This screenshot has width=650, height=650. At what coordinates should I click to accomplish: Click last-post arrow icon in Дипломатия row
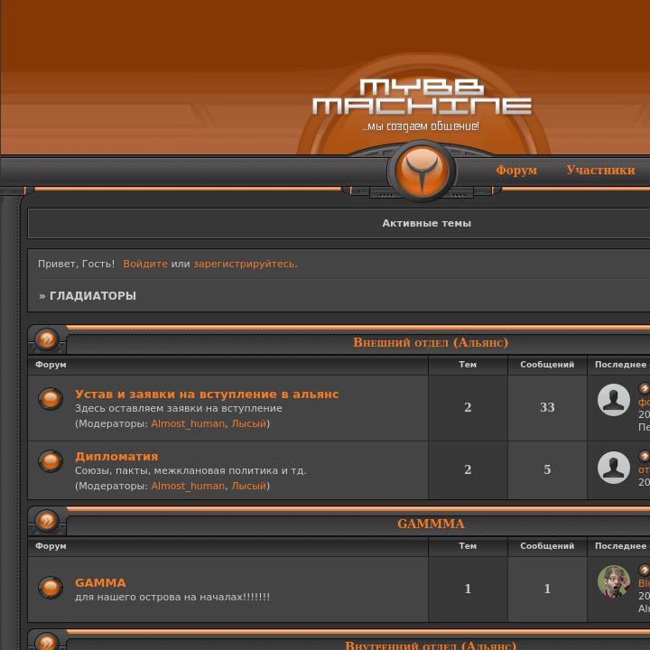pyautogui.click(x=645, y=457)
